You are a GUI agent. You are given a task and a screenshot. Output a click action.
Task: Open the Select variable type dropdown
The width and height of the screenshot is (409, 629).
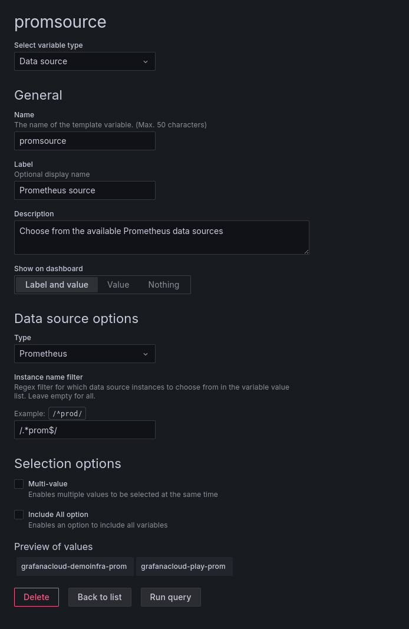click(85, 61)
